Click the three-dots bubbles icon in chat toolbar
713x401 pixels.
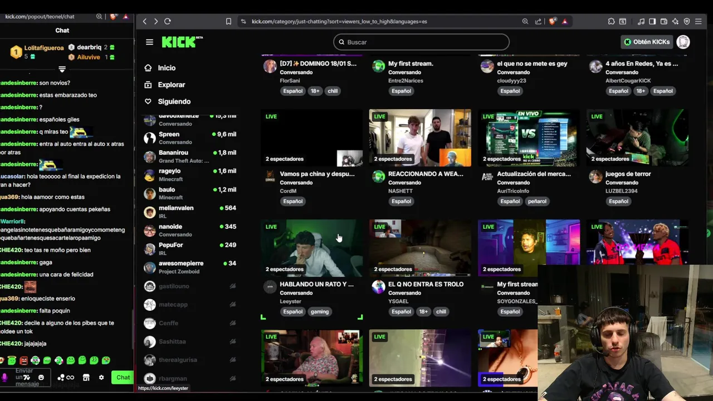pos(61,377)
